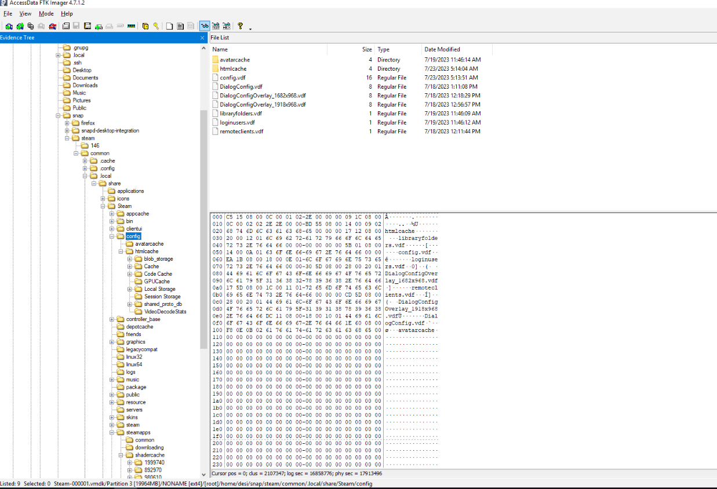Select the logs folder in tree

pos(130,372)
